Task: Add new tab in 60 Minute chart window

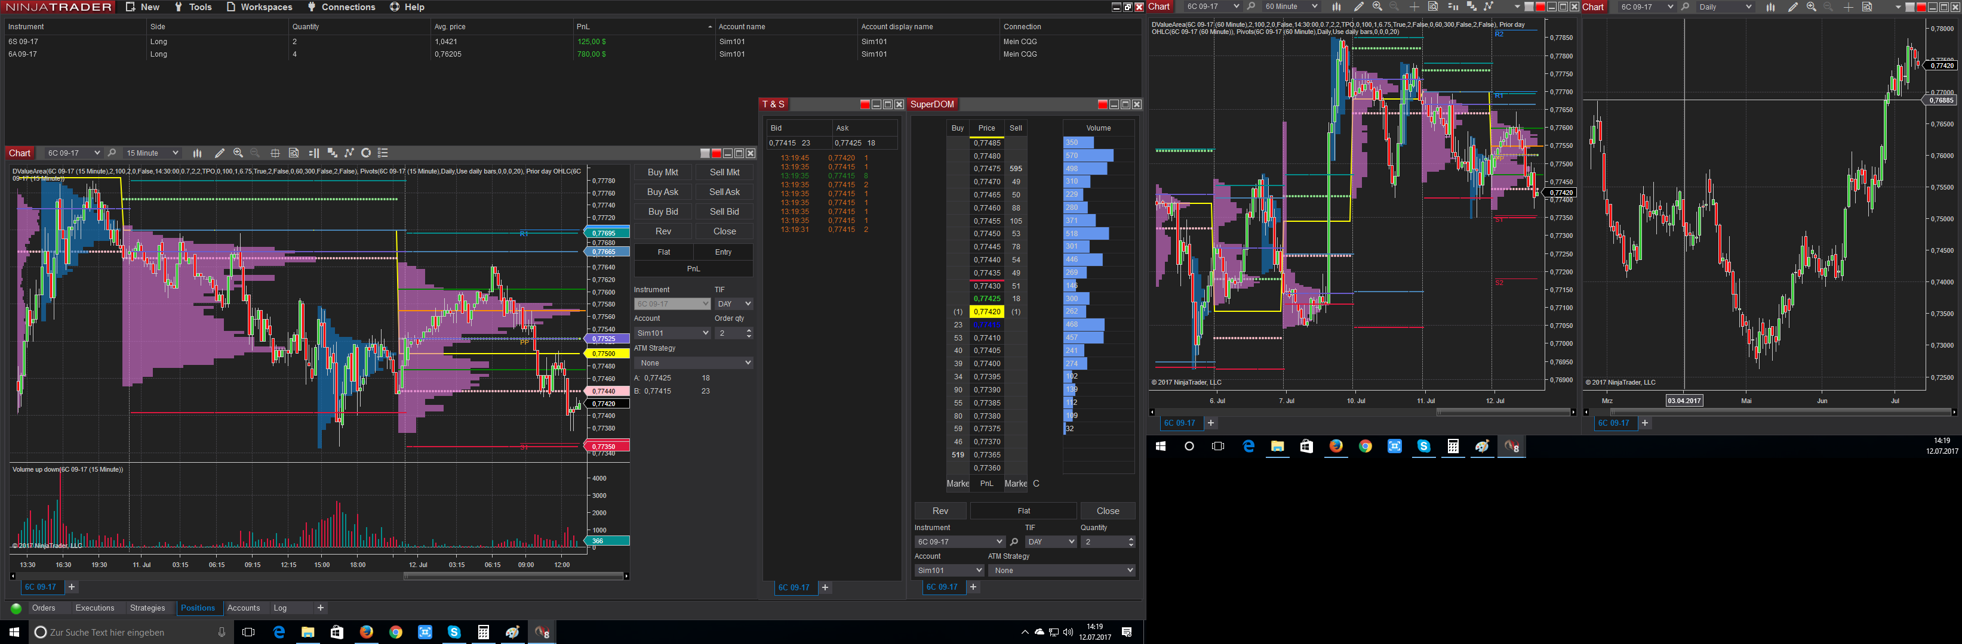Action: (1210, 423)
